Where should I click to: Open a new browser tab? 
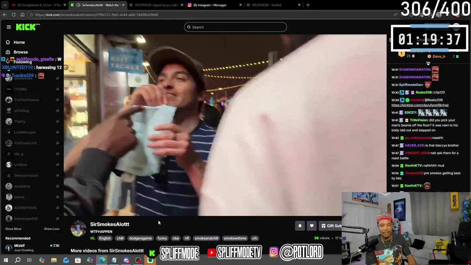tap(308, 5)
